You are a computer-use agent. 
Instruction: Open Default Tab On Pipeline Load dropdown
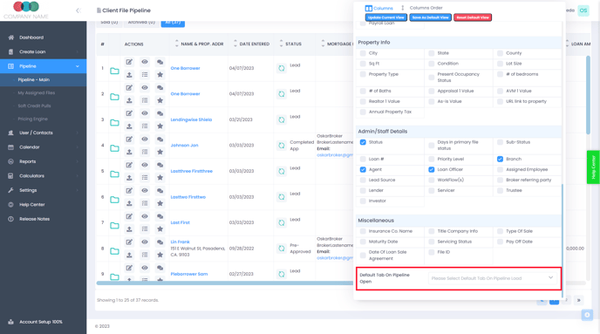coord(492,278)
